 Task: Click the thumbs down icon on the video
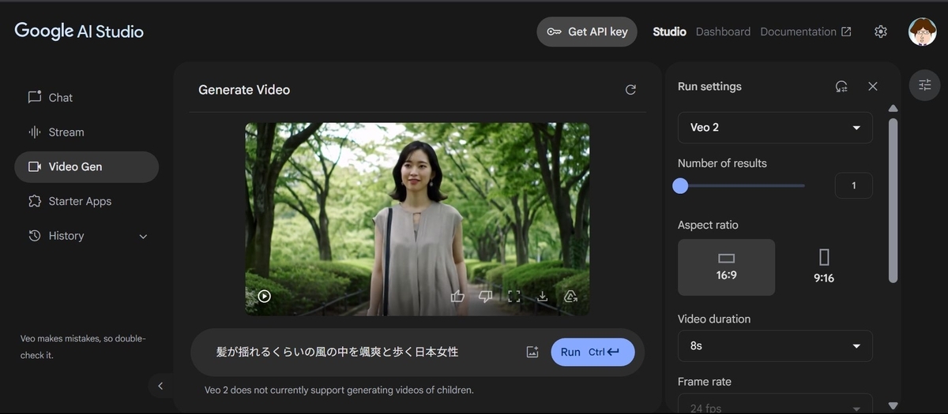486,297
